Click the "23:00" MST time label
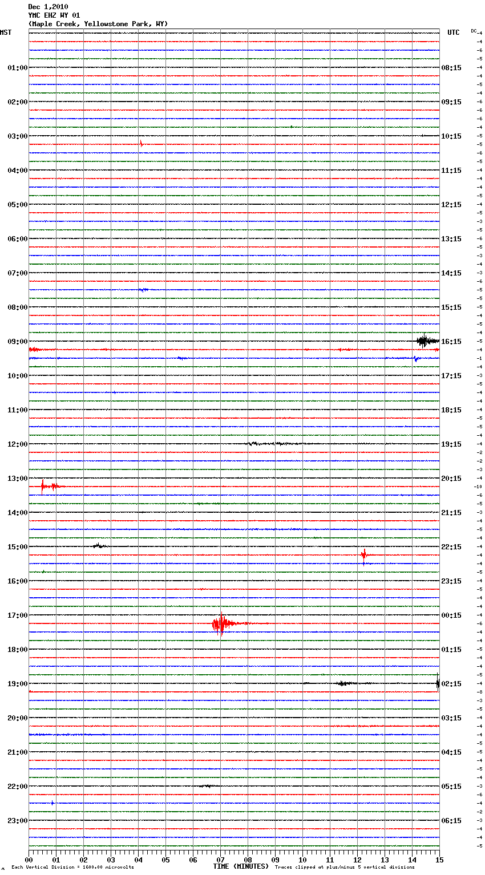 [x=18, y=821]
